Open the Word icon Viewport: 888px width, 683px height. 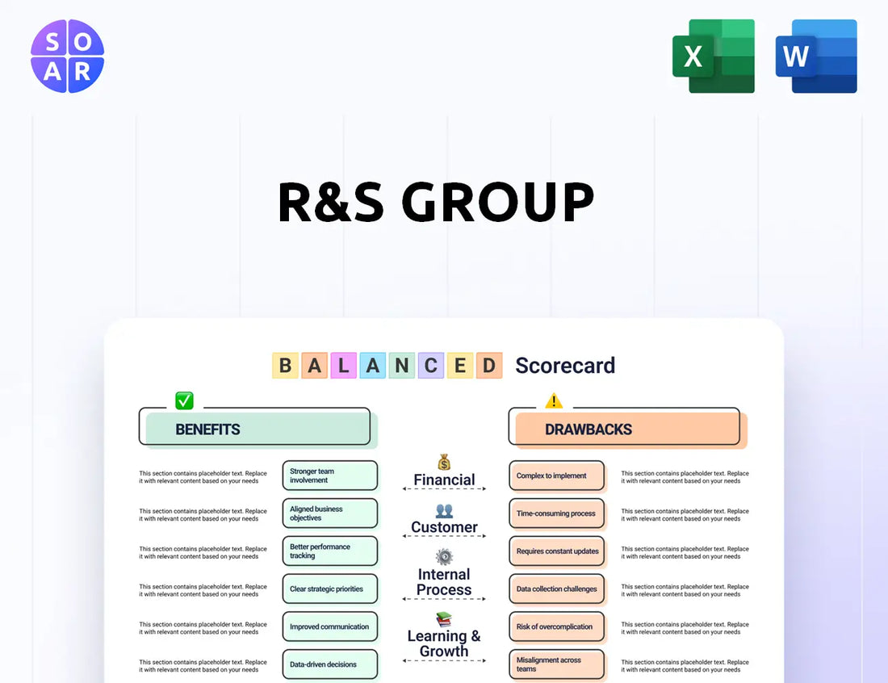(816, 56)
